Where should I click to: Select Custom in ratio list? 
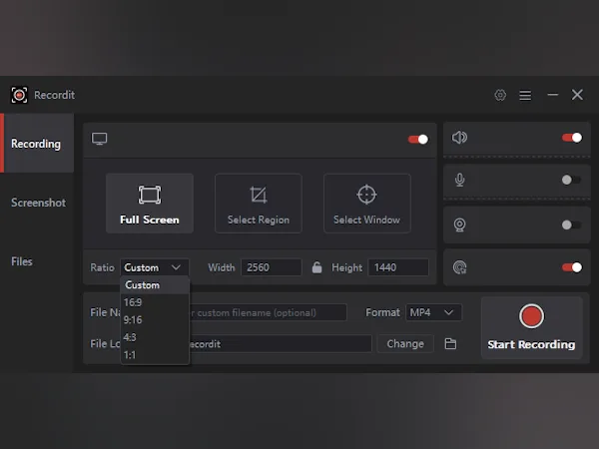pos(155,285)
